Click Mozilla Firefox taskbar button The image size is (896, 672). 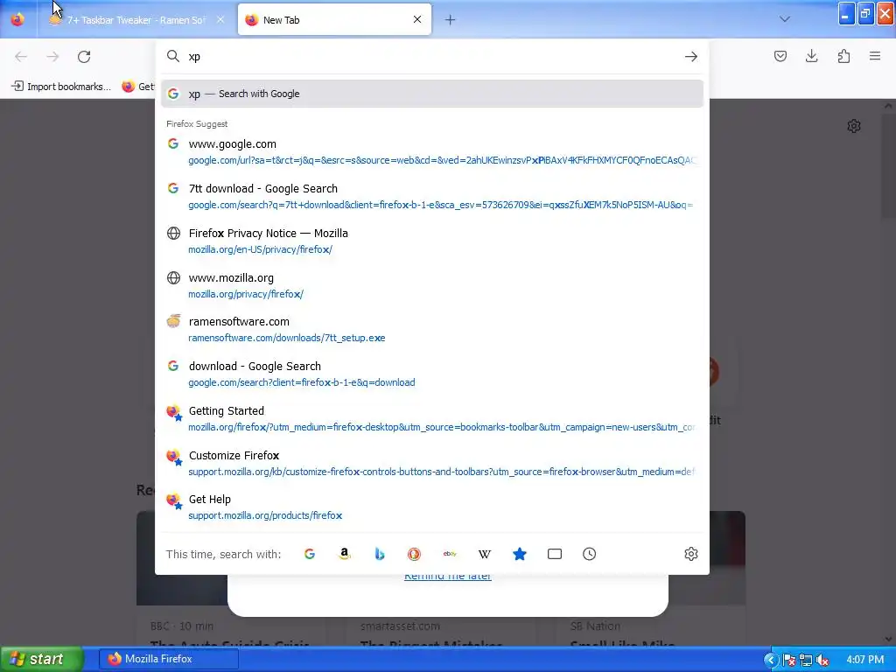169,659
